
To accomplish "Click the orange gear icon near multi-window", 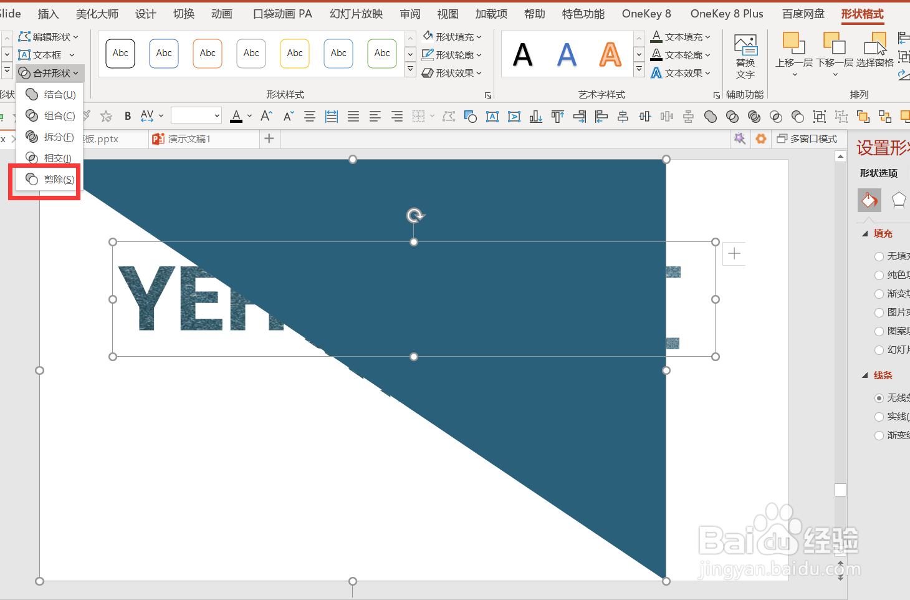I will pyautogui.click(x=761, y=138).
